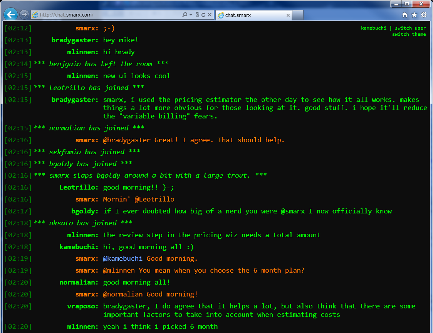433x333 pixels.
Task: Open Favorites with the star icon
Action: tap(414, 15)
